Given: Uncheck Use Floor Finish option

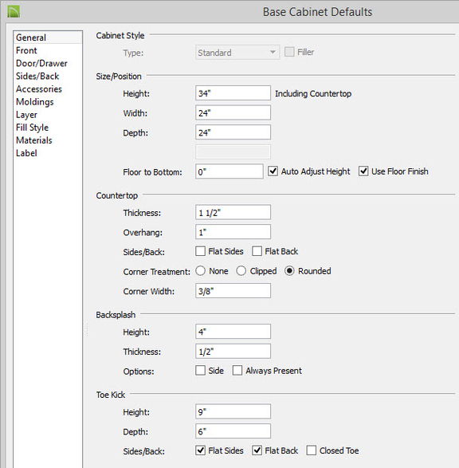Looking at the screenshot, I should pyautogui.click(x=363, y=171).
